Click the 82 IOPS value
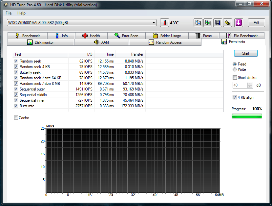272x206 pixels. (86, 61)
